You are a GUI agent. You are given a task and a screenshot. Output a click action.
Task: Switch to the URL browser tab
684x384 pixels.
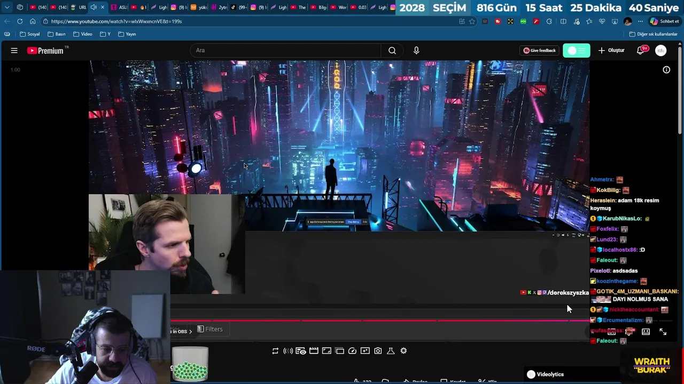pyautogui.click(x=79, y=7)
